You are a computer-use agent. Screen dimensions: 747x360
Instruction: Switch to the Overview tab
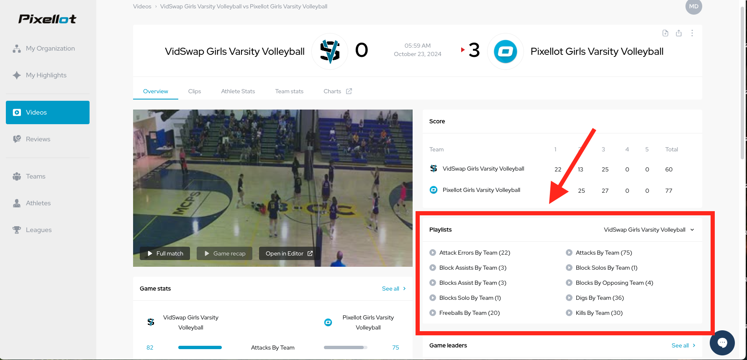pyautogui.click(x=156, y=91)
